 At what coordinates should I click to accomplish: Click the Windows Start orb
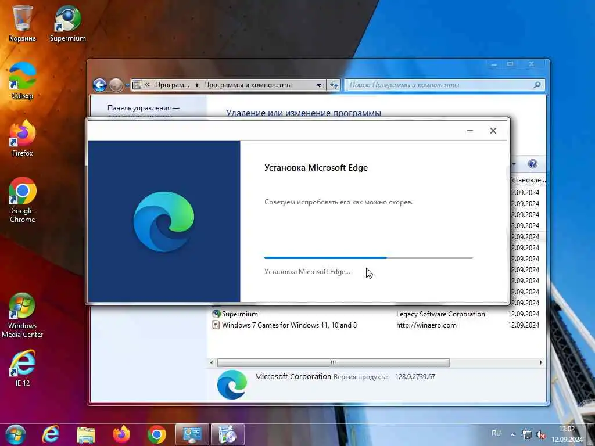pos(16,434)
